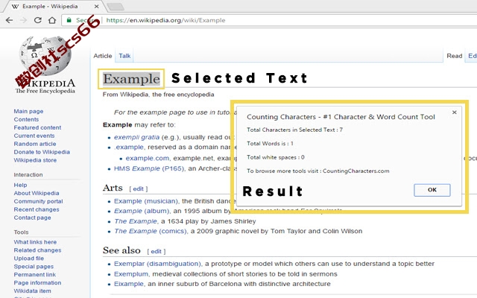Click the browser forward arrow

(23, 20)
